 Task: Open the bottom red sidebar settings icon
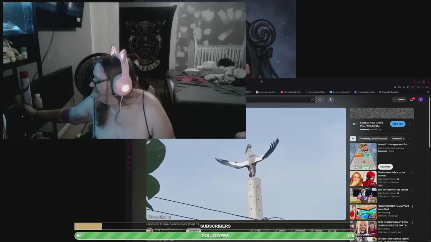tap(129, 168)
